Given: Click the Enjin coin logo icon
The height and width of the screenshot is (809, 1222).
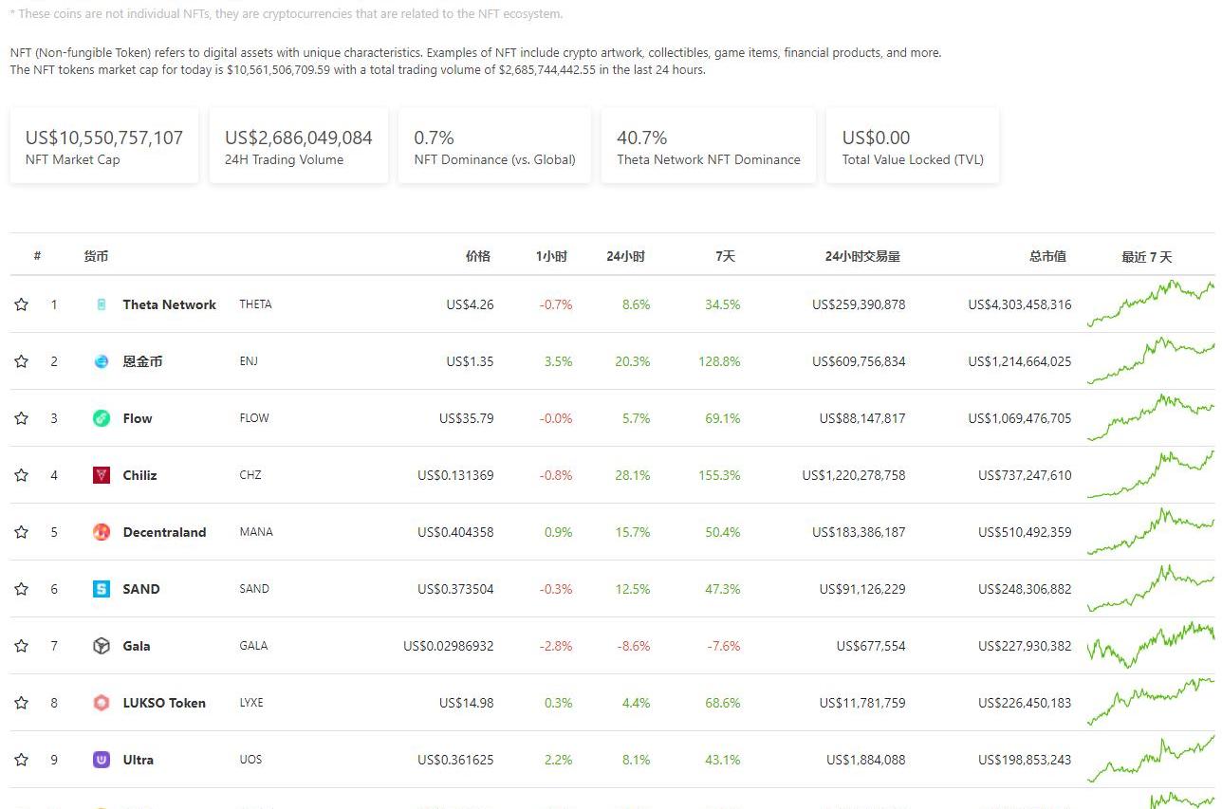Looking at the screenshot, I should point(102,361).
